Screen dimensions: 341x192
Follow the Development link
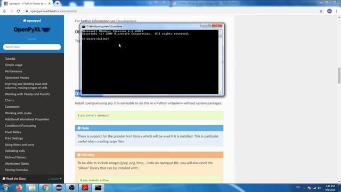[x=126, y=21]
